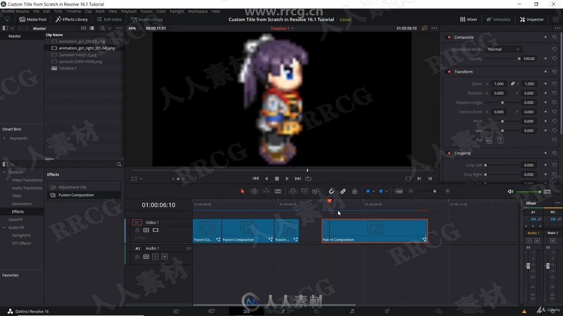The width and height of the screenshot is (563, 316).
Task: Play the timeline forward
Action: click(287, 179)
